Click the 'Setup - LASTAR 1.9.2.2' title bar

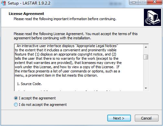point(29,3)
